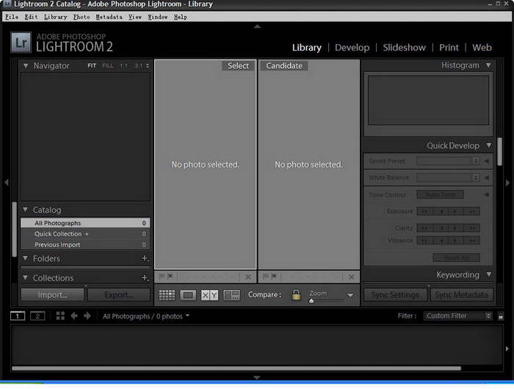This screenshot has width=514, height=389.
Task: Click the Export button
Action: (x=119, y=294)
